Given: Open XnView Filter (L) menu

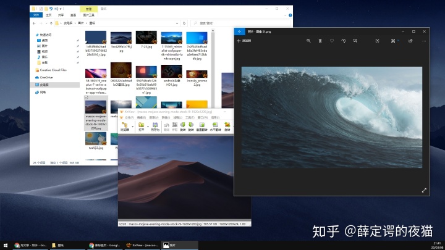Looking at the screenshot, I should 177,117.
